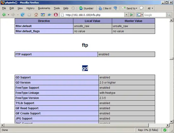Click the green check status bar icon
Image resolution: width=174 pixels, height=133 pixels.
click(x=165, y=130)
